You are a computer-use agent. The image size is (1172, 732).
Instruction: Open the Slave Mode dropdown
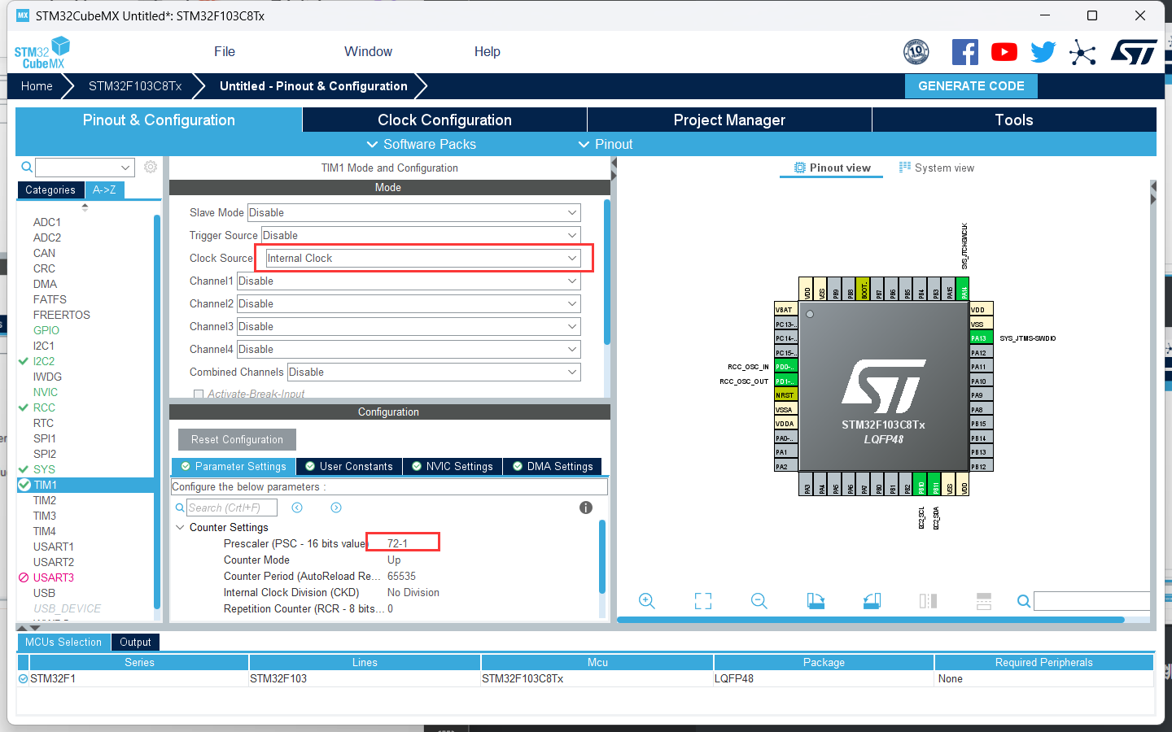tap(414, 212)
